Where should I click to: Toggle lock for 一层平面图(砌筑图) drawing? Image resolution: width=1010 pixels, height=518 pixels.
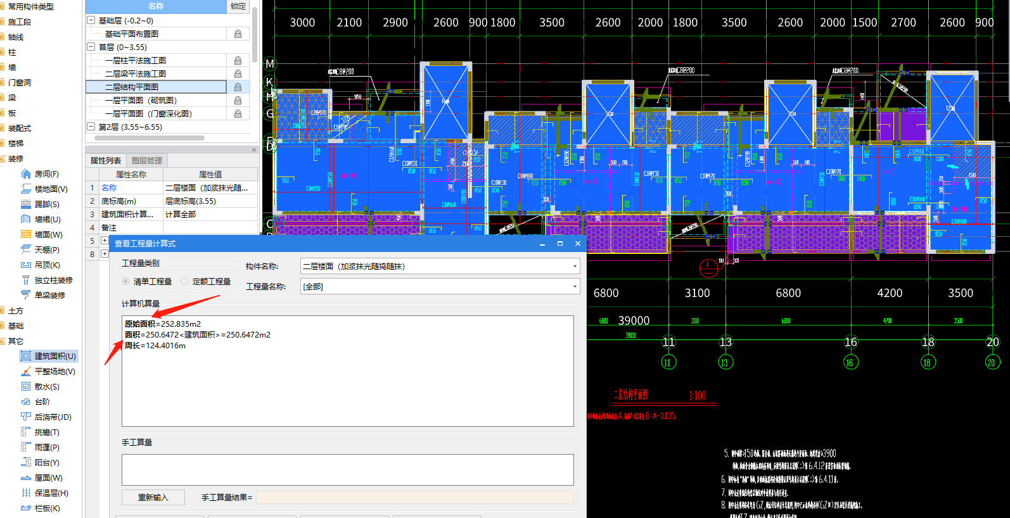click(238, 101)
